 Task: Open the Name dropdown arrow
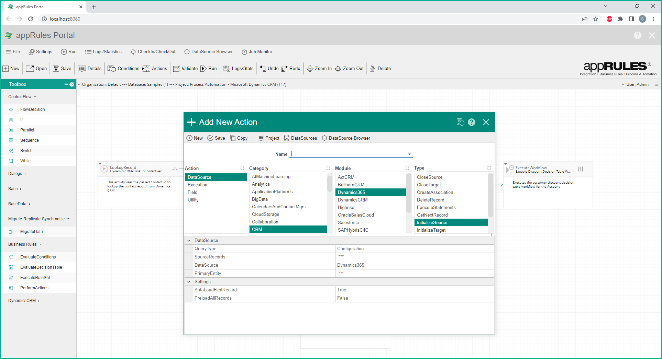coord(409,154)
